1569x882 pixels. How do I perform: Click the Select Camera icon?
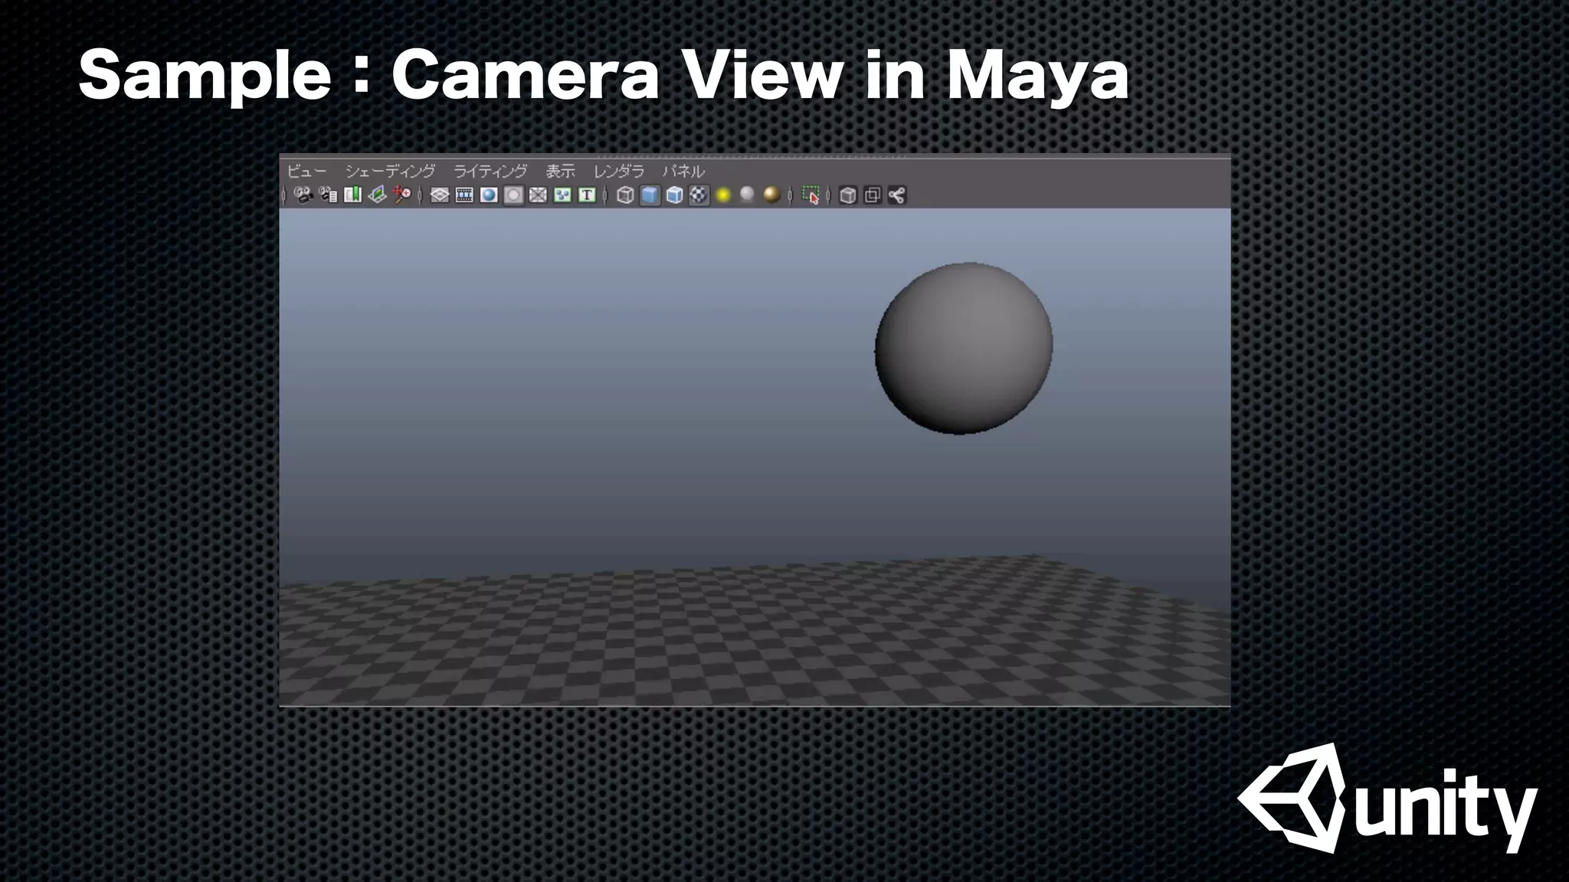(303, 195)
